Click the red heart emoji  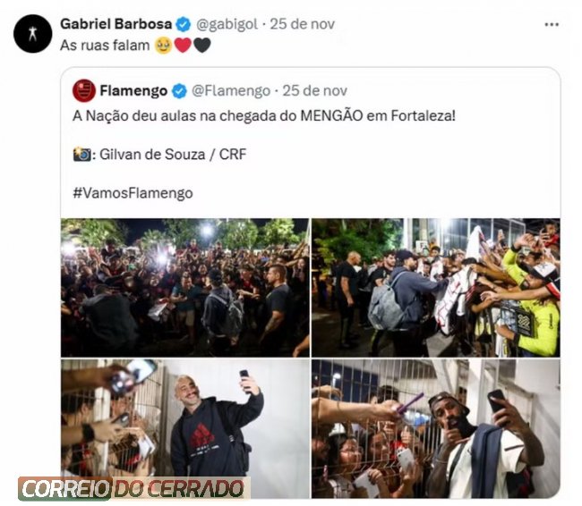point(183,46)
